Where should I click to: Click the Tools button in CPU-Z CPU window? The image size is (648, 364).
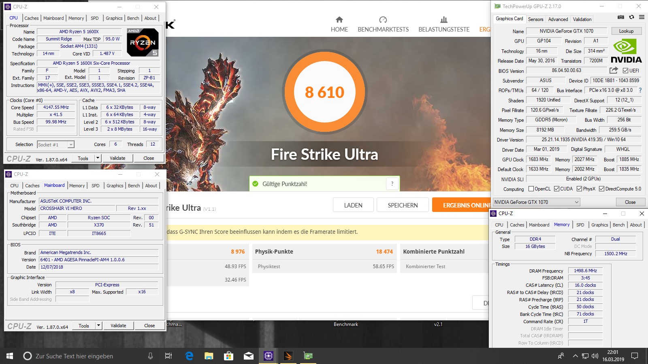point(83,158)
